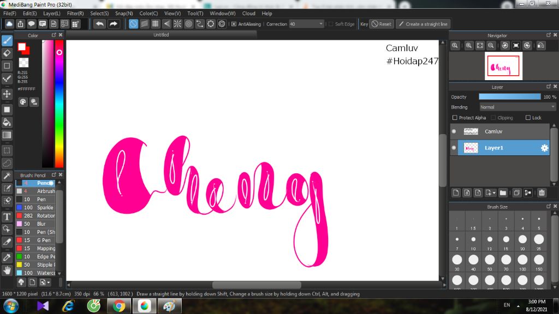Click the canvas horizontal scrollbar

[257, 285]
